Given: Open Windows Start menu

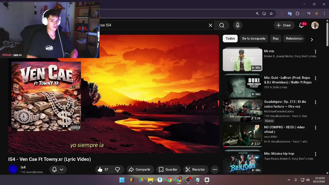Looking at the screenshot, I should point(122,180).
